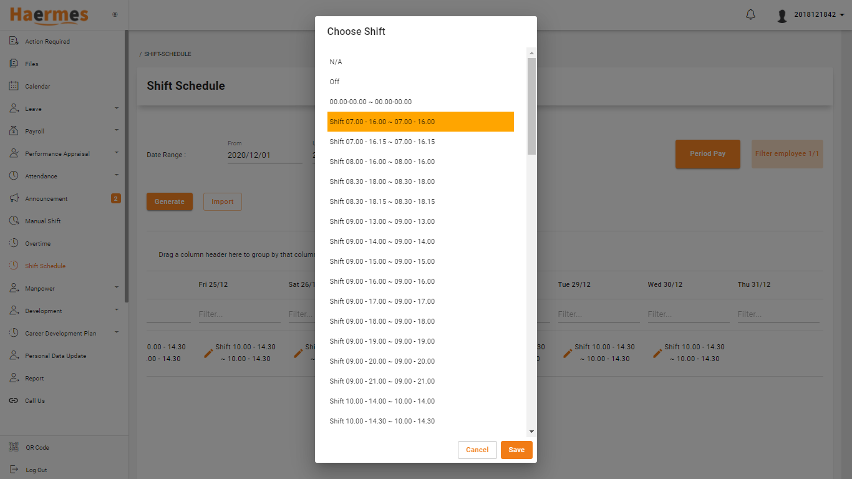
Task: Open the Files icon in sidebar
Action: (14, 64)
